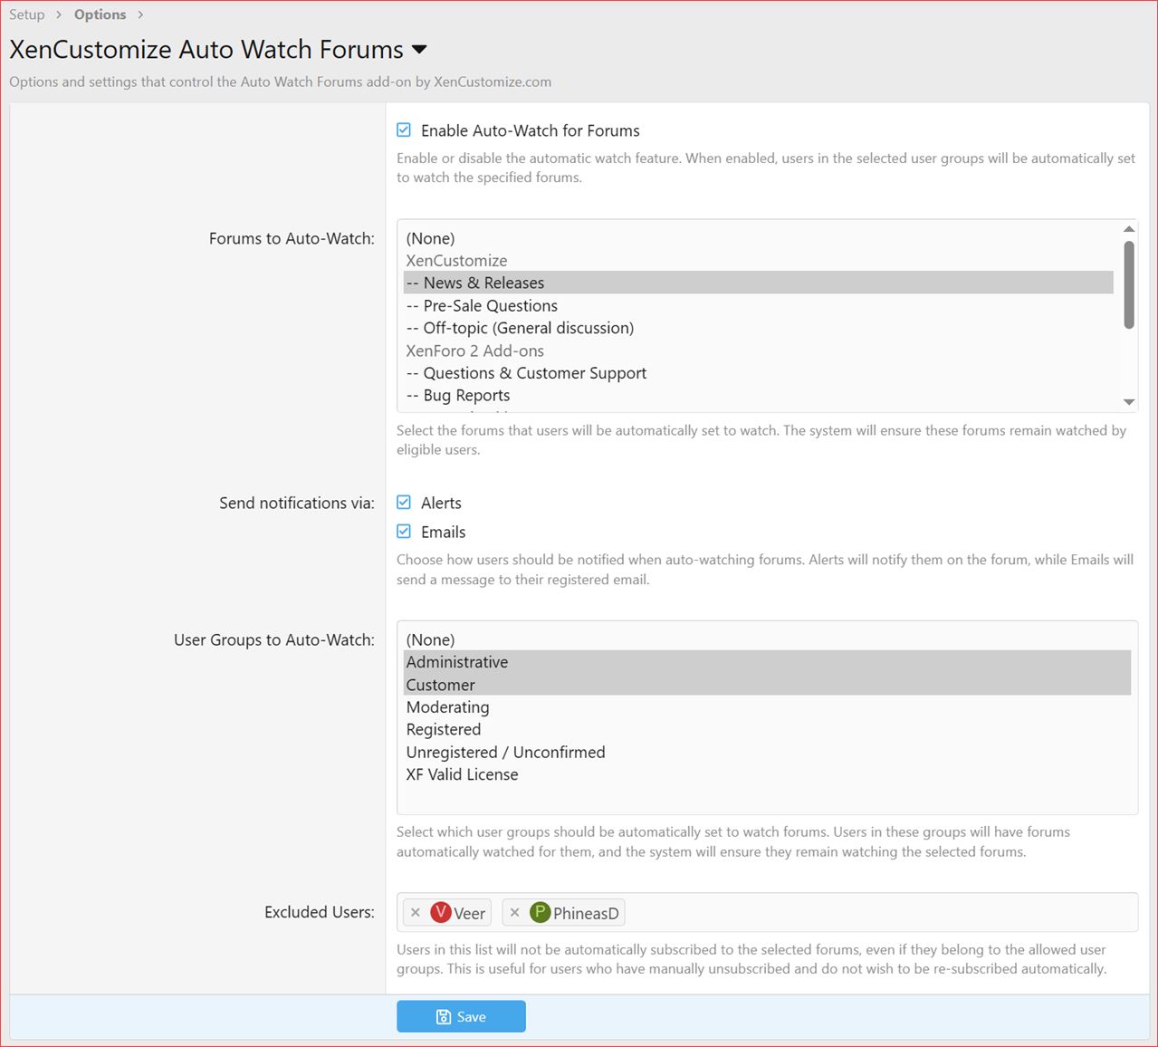Click the XenForo 2 Add-ons category row

click(x=759, y=351)
